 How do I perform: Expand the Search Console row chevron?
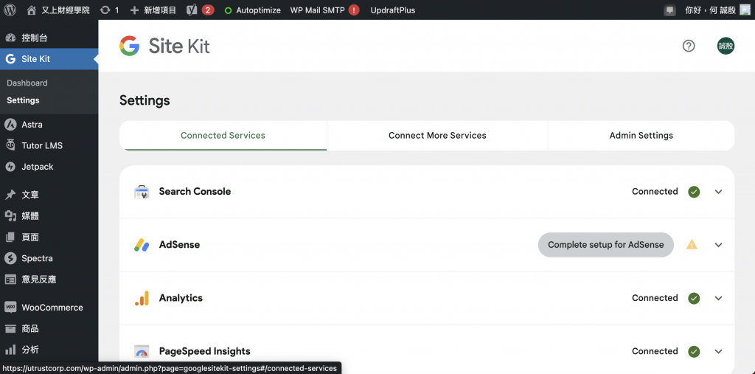click(718, 192)
